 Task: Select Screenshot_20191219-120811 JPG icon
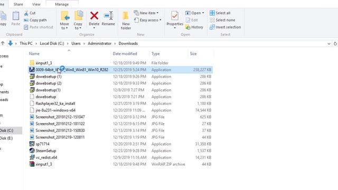click(x=32, y=137)
